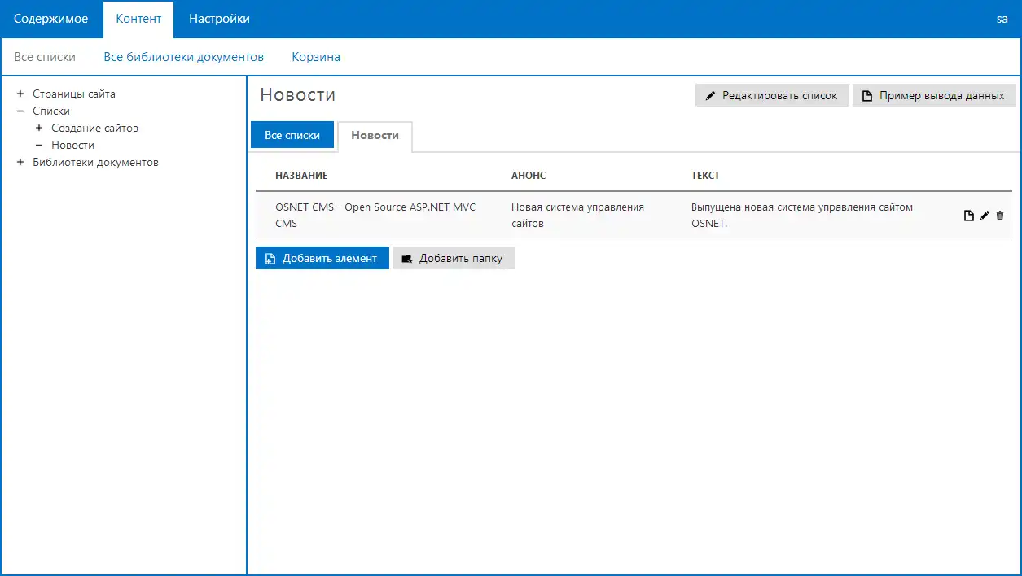Open the Корзина link

click(316, 57)
